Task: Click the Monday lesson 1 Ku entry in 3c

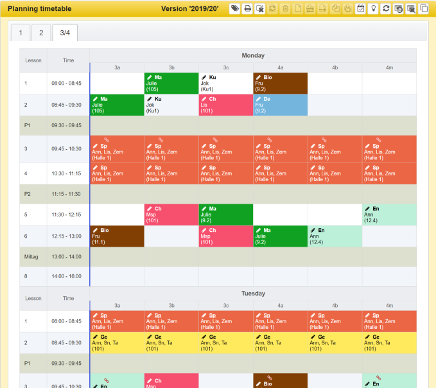Action: click(x=225, y=84)
